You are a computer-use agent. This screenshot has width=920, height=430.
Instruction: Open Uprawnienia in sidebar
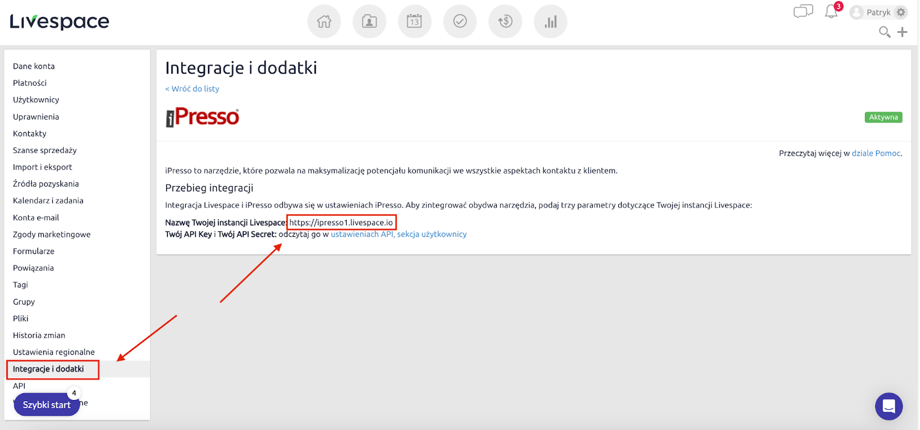(36, 117)
